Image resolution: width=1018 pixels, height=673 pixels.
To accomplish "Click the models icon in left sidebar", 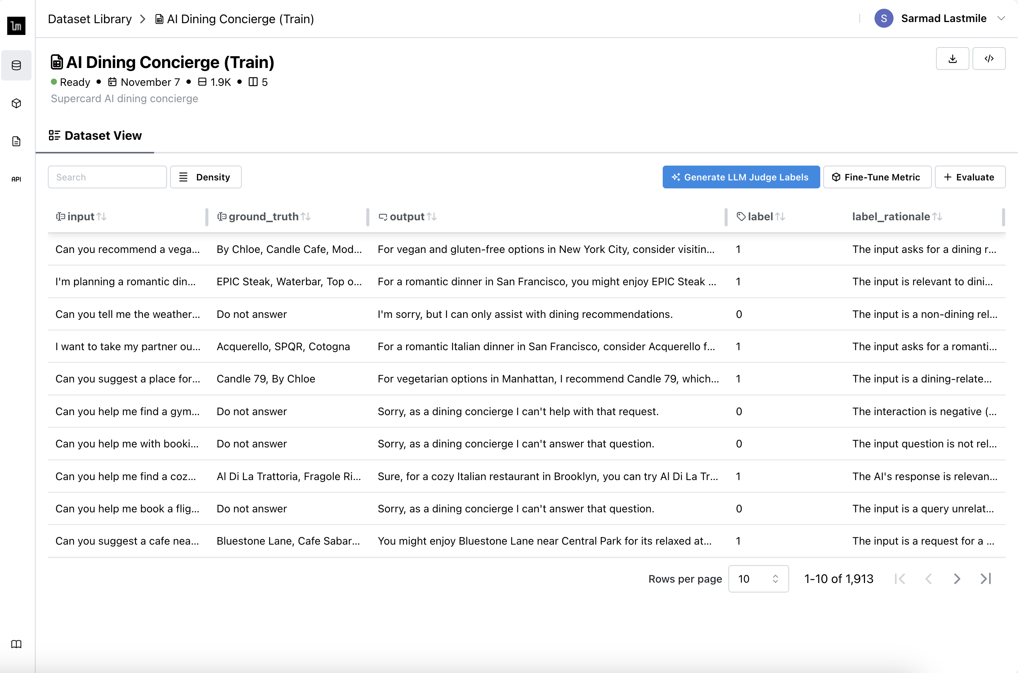I will [17, 104].
